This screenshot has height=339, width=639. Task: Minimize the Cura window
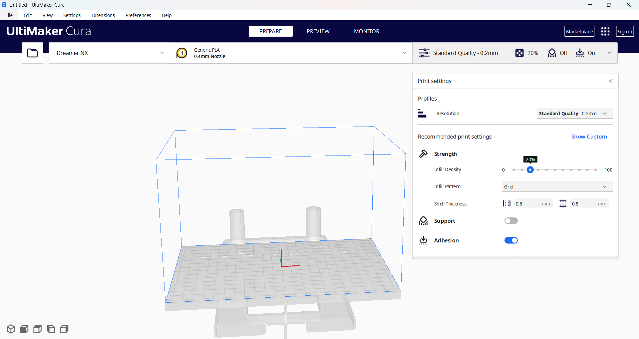pos(589,5)
